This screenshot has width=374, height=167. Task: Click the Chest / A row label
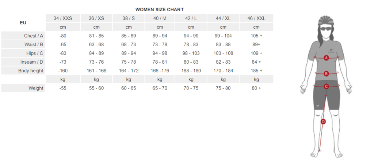[34, 36]
